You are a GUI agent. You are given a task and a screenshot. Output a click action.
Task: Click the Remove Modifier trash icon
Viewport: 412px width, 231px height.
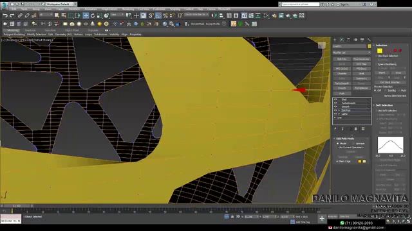[x=356, y=129]
